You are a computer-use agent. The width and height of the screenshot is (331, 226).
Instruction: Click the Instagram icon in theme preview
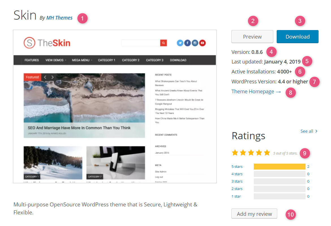pos(195,43)
